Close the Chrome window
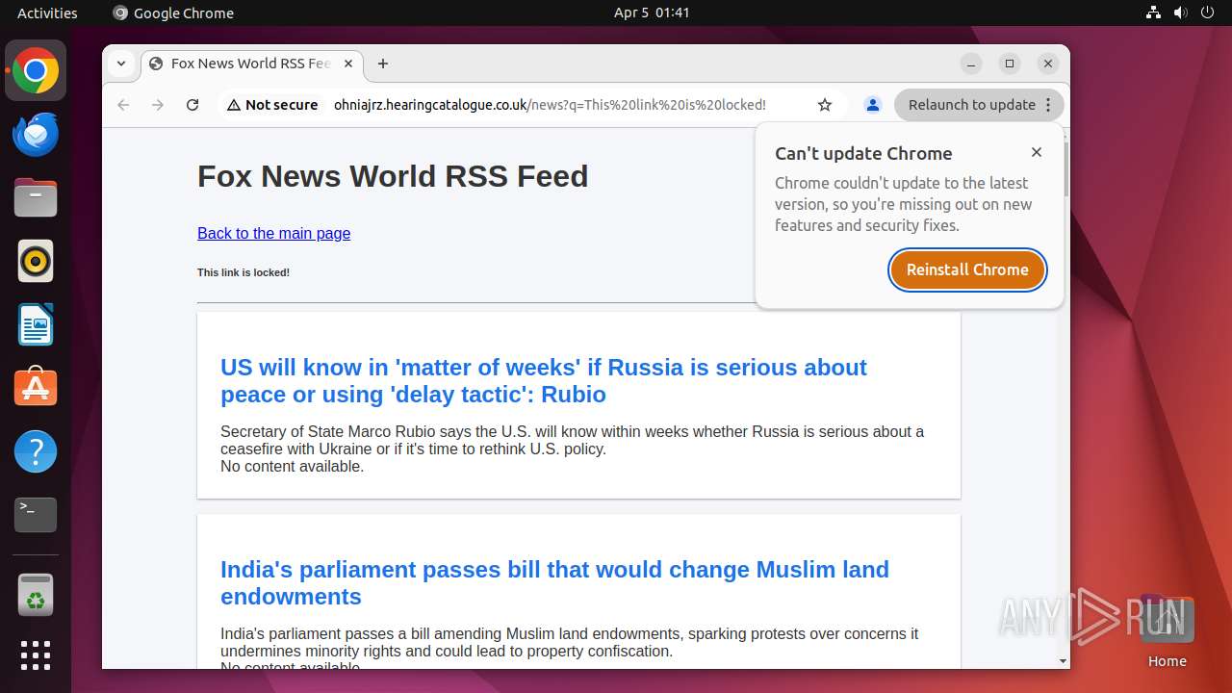Viewport: 1232px width, 693px height. (1048, 64)
